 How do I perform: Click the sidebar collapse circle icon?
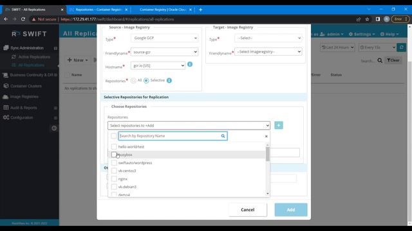click(54, 128)
